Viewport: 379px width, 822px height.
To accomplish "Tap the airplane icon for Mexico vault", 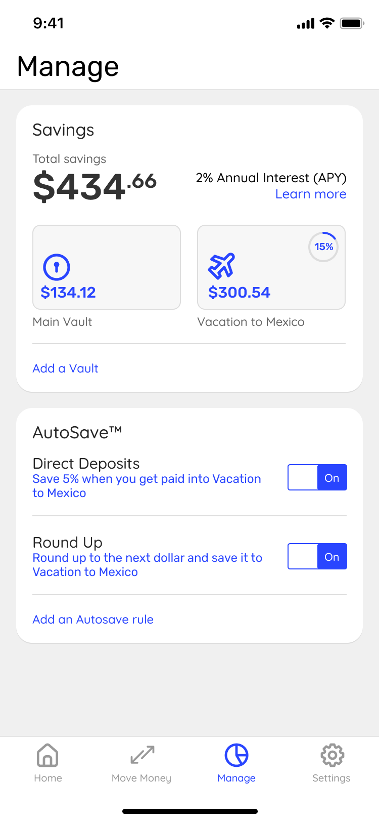I will [221, 265].
